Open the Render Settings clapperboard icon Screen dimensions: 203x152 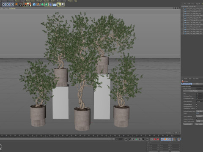pos(29,5)
